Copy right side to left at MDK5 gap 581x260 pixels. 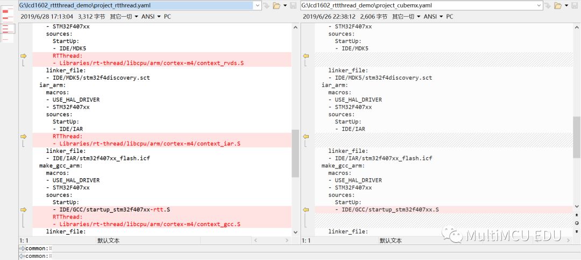(x=306, y=56)
